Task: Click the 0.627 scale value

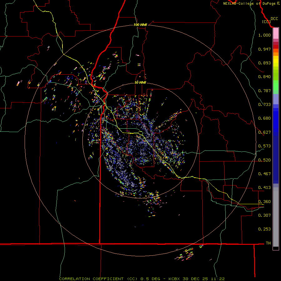Action: (x=264, y=132)
